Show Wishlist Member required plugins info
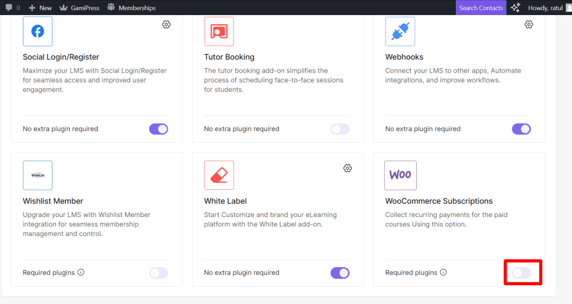This screenshot has width=572, height=304. pos(81,273)
